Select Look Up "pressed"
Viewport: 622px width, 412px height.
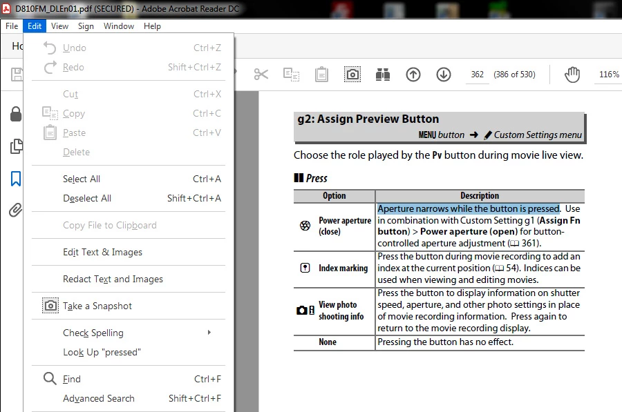pyautogui.click(x=129, y=352)
